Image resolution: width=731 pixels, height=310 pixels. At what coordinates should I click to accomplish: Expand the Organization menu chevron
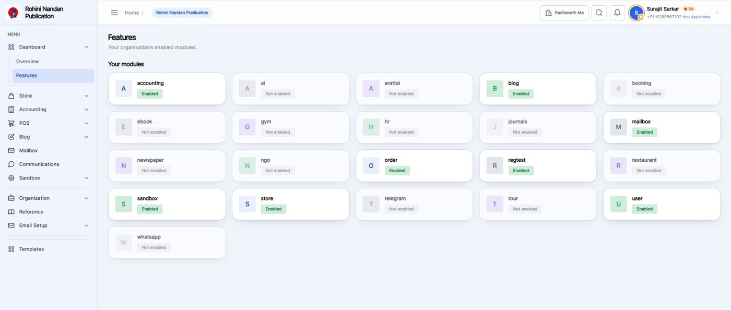tap(86, 198)
